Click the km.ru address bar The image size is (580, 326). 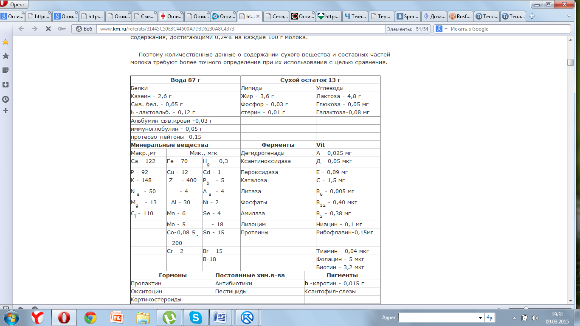(240, 29)
